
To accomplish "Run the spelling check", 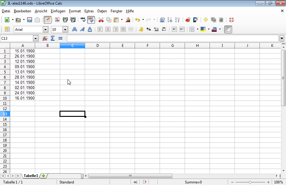I will pyautogui.click(x=83, y=20).
